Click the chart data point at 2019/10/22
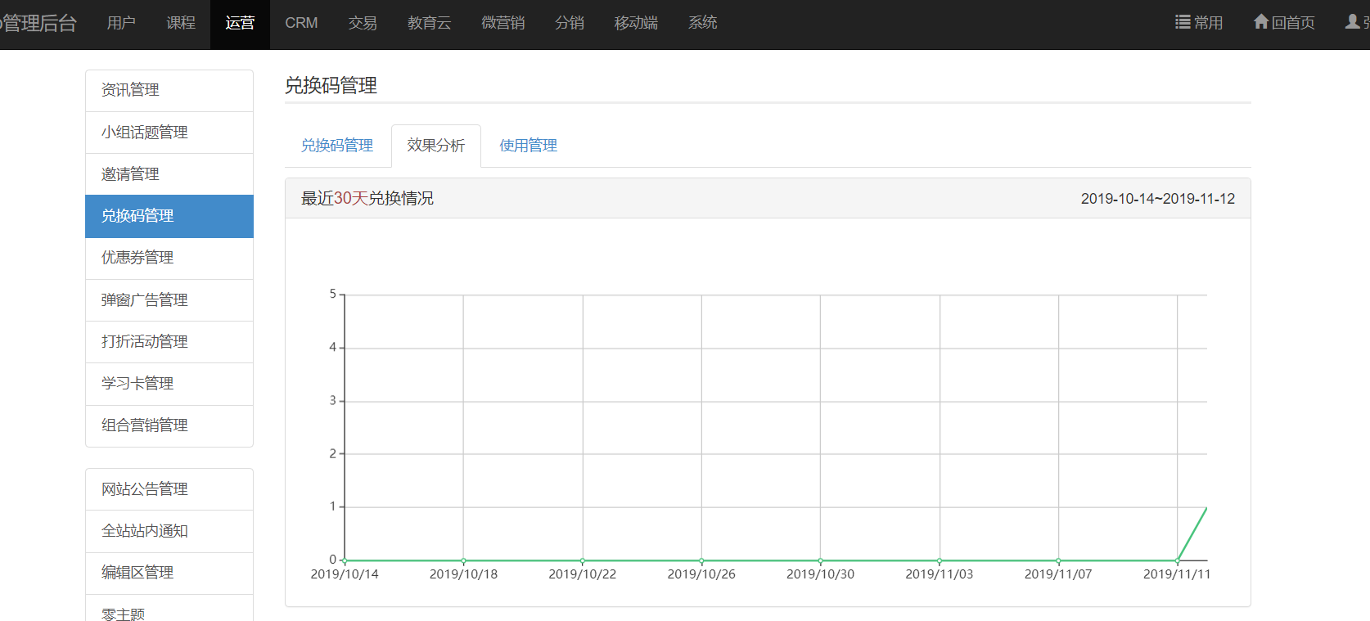Viewport: 1370px width, 621px height. pyautogui.click(x=583, y=560)
